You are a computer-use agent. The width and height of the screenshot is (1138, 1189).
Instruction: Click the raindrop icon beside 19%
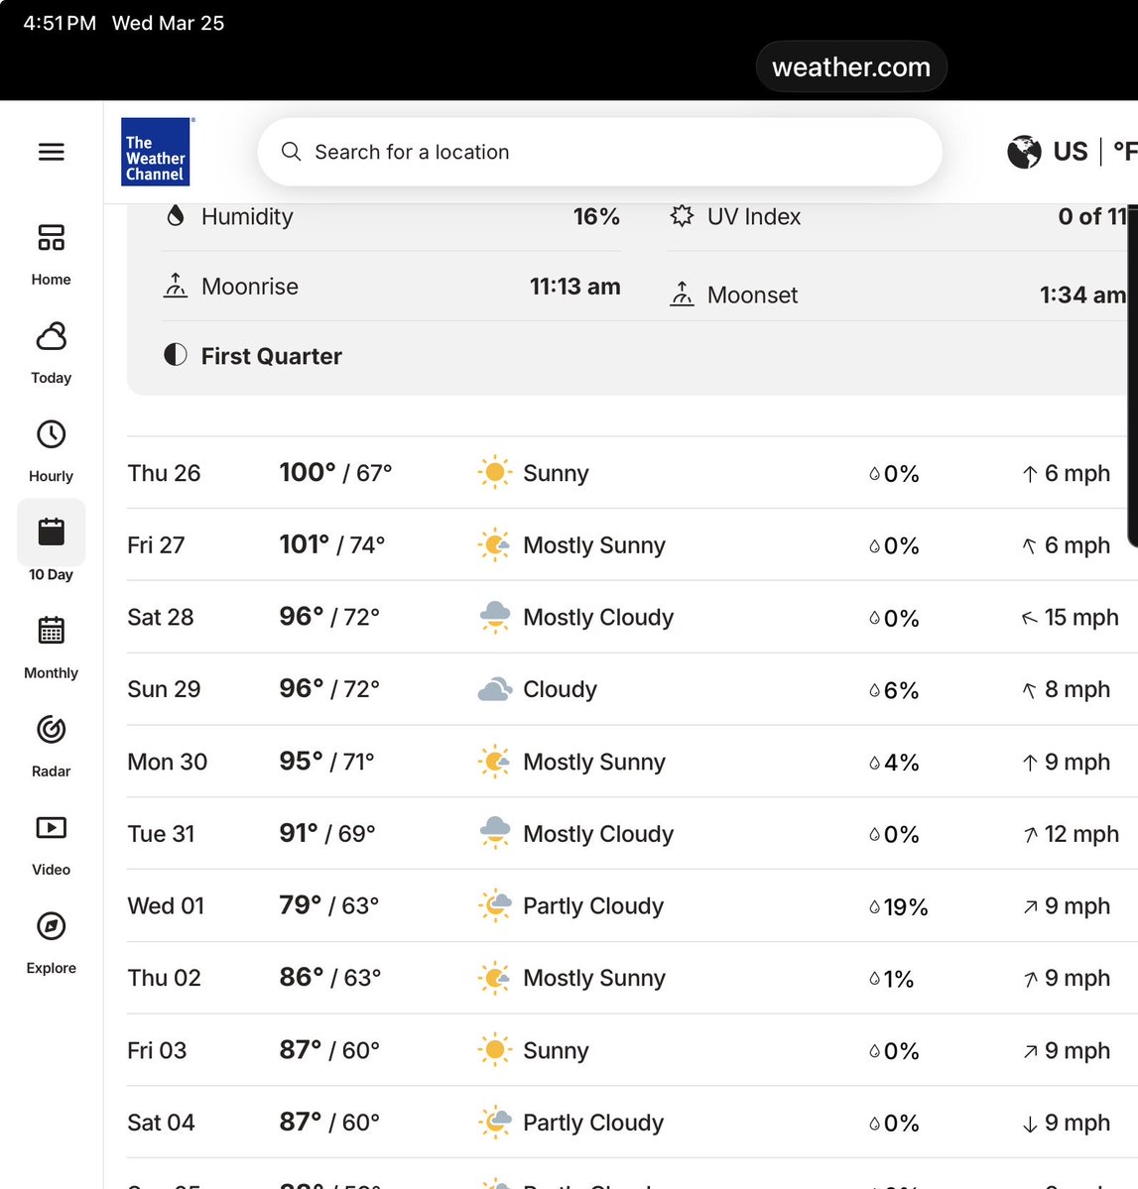pyautogui.click(x=875, y=907)
